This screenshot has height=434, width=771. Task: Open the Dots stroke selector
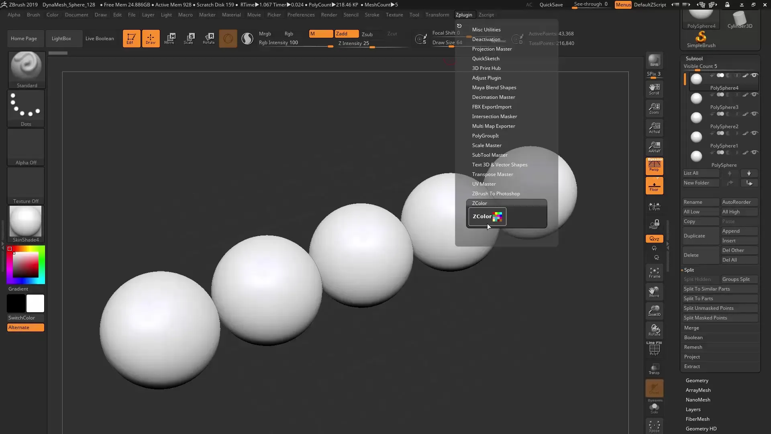(26, 108)
